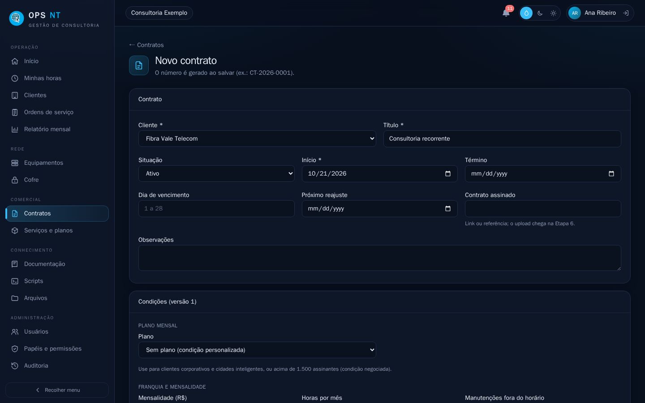Open Término date calendar picker icon
This screenshot has height=403, width=645.
611,174
